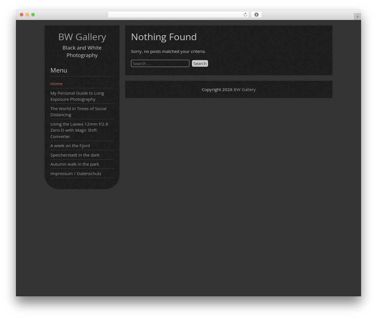Focus the browser address bar
The height and width of the screenshot is (319, 377).
coord(178,15)
